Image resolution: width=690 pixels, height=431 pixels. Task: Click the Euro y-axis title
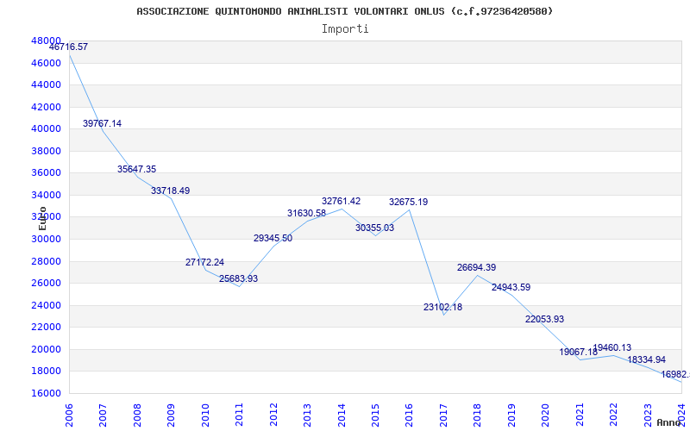coord(42,219)
